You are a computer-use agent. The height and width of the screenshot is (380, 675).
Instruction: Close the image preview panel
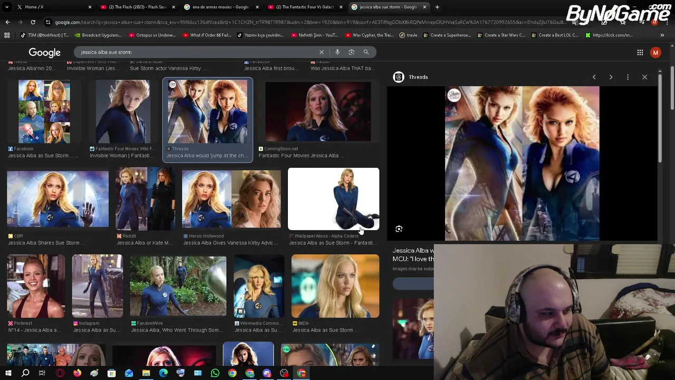(x=644, y=77)
